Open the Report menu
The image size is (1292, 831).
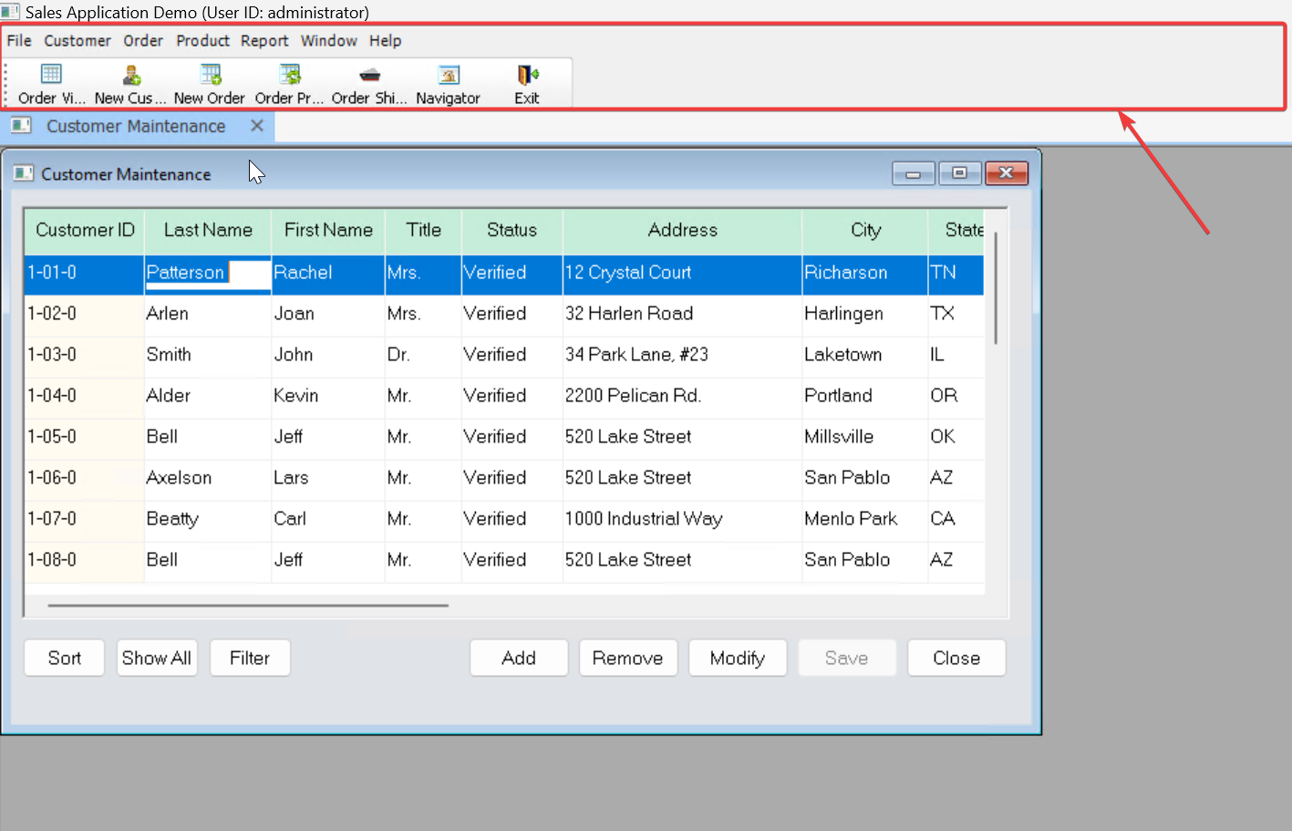(x=264, y=41)
